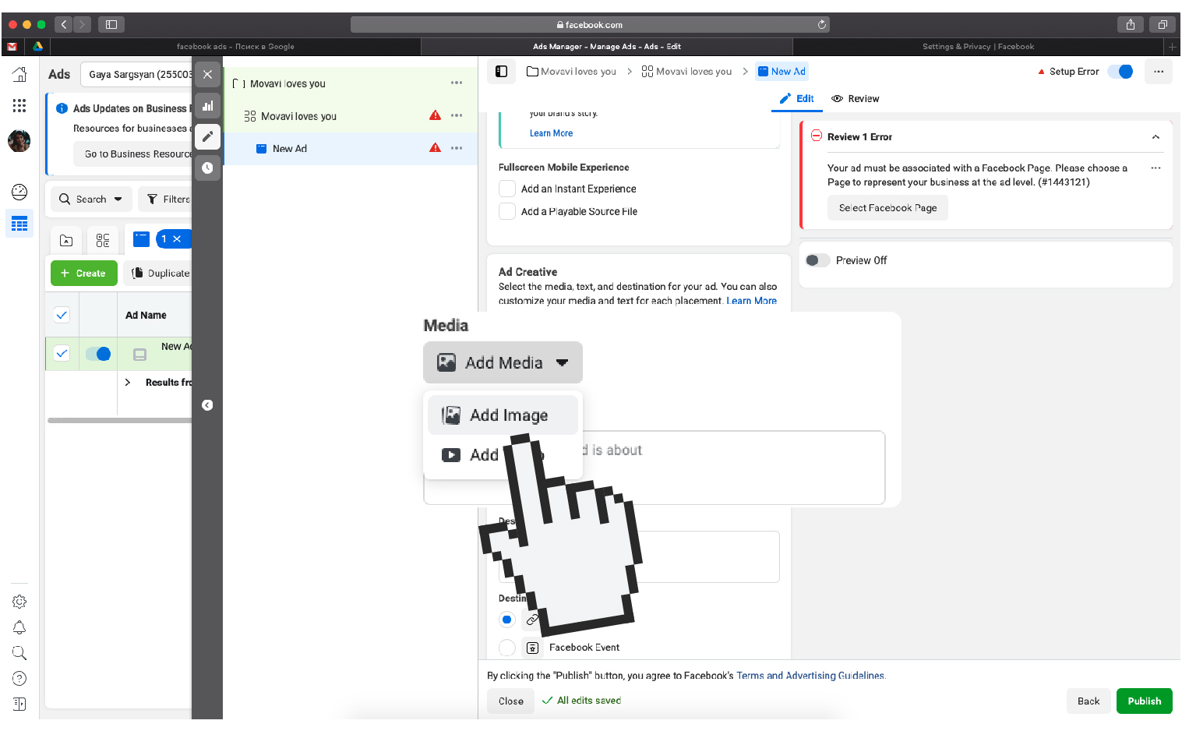Toggle the editor panel layout icon
Image resolution: width=1182 pixels, height=731 pixels.
[x=502, y=72]
